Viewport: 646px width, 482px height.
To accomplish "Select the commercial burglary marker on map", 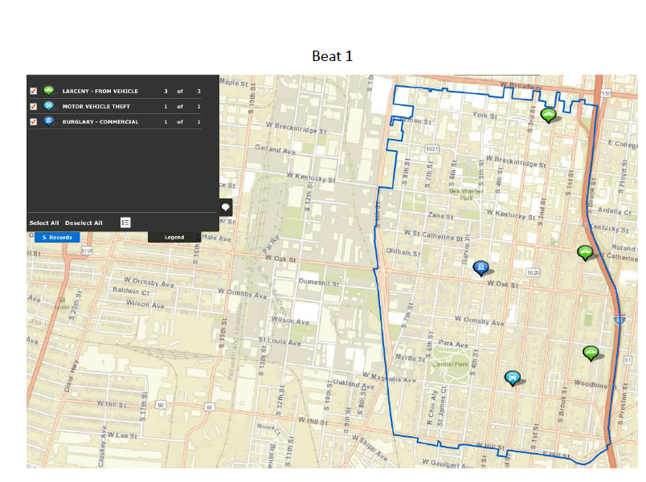I will click(x=480, y=268).
